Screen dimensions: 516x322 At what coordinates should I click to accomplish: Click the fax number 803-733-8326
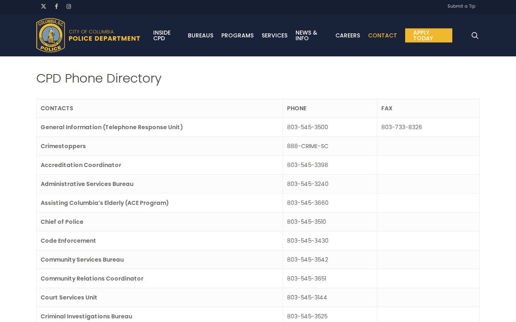(402, 127)
